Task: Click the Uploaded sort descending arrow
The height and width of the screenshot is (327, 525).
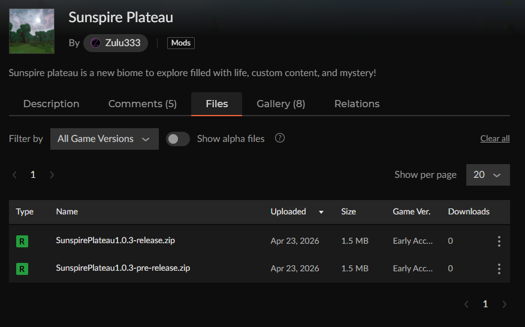Action: [321, 212]
